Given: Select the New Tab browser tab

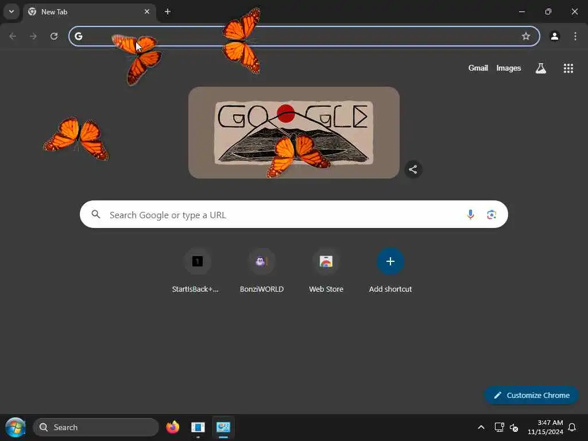Looking at the screenshot, I should point(90,12).
